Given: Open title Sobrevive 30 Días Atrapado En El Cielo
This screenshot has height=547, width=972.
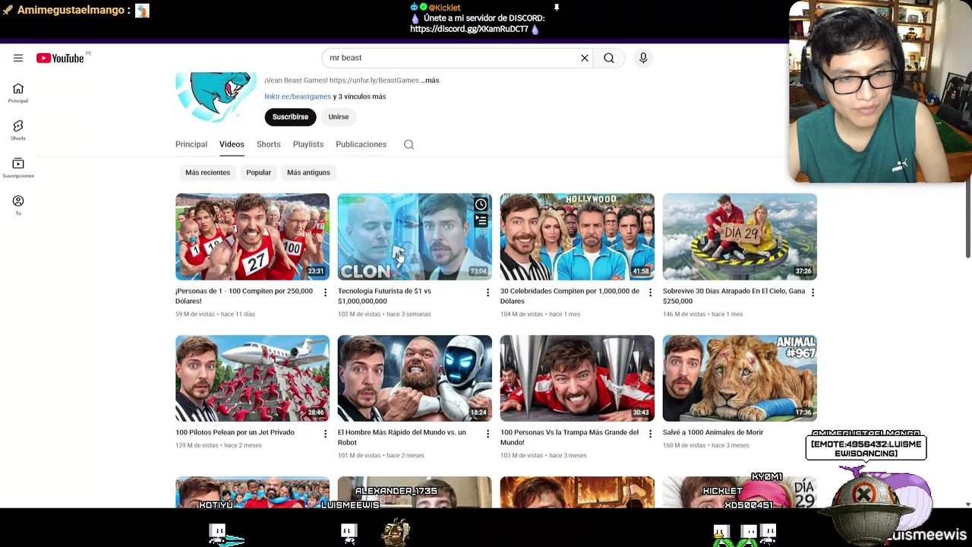Looking at the screenshot, I should pyautogui.click(x=734, y=296).
